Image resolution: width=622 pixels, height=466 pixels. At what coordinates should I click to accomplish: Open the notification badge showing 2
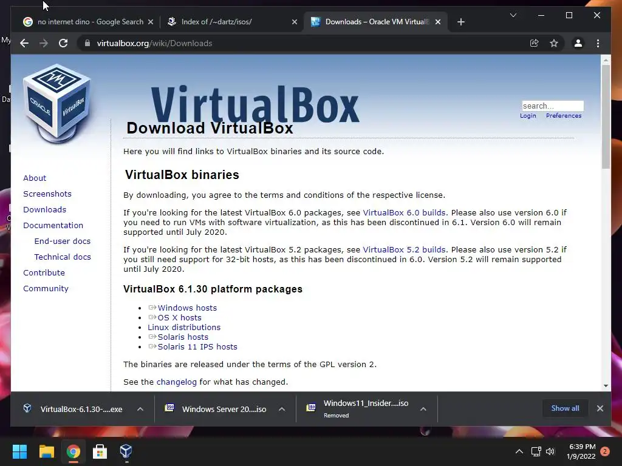point(605,451)
